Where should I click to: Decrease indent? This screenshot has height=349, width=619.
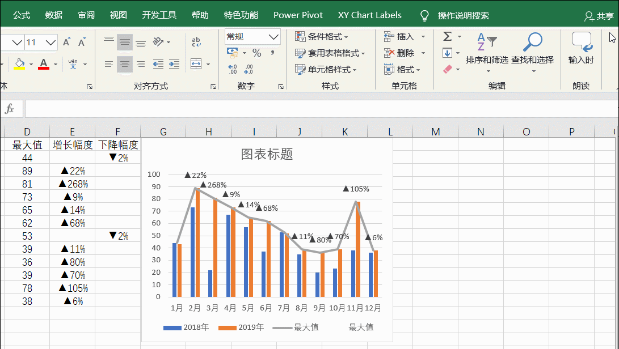pos(158,64)
